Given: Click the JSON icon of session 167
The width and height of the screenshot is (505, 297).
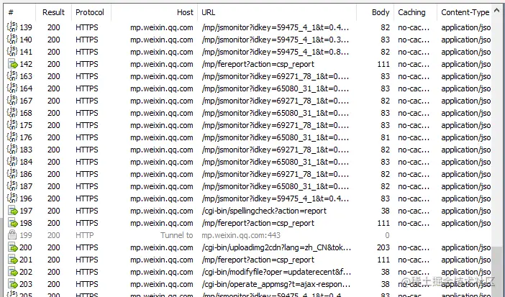Looking at the screenshot, I should click(12, 101).
